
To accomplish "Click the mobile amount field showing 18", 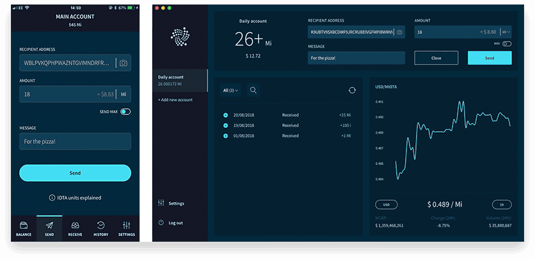I will 75,95.
